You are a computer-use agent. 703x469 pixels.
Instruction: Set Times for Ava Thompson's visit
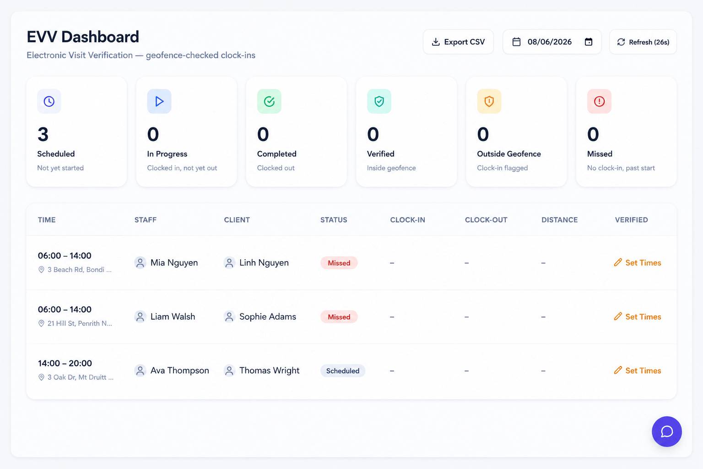[x=638, y=371]
